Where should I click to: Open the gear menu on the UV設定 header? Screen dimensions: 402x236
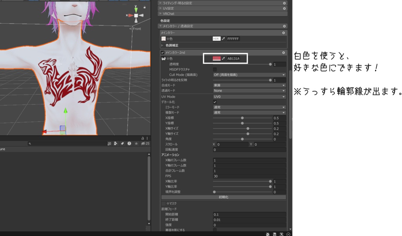(283, 8)
